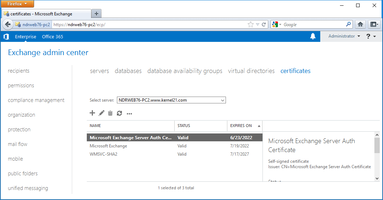Delete certificate using trash icon

pos(110,113)
